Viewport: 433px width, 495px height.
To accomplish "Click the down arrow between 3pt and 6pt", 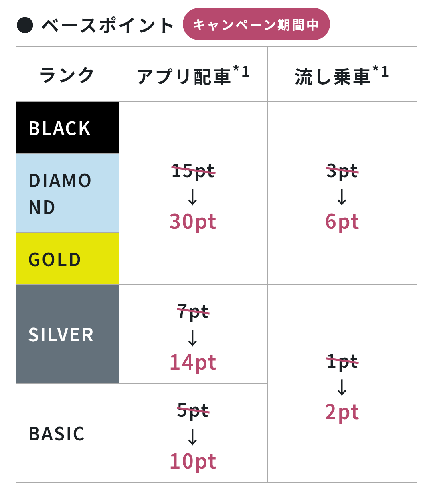I will point(342,196).
